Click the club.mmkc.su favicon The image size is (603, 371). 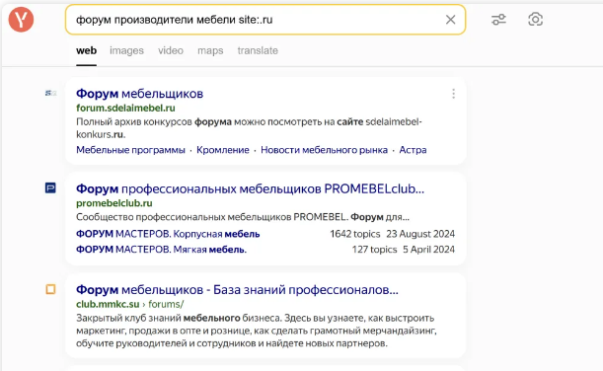point(50,289)
